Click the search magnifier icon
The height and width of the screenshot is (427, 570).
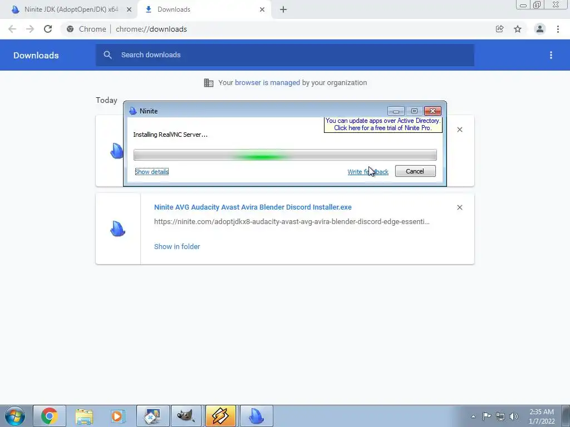point(107,55)
